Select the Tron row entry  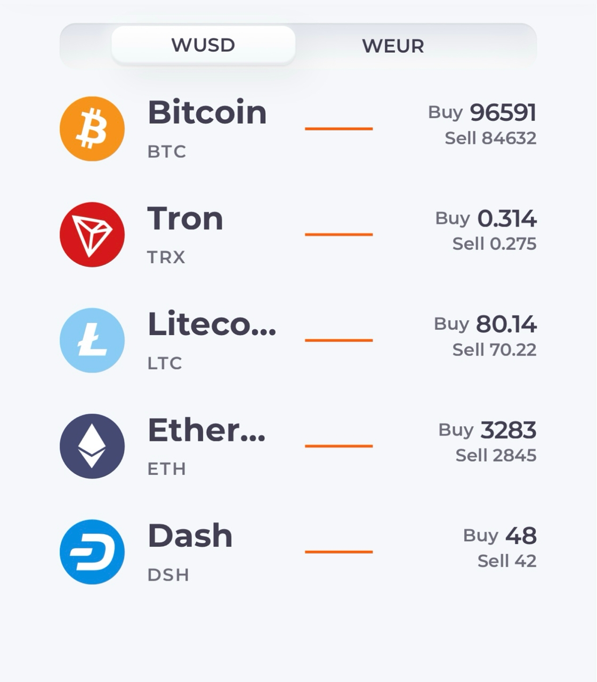click(298, 234)
